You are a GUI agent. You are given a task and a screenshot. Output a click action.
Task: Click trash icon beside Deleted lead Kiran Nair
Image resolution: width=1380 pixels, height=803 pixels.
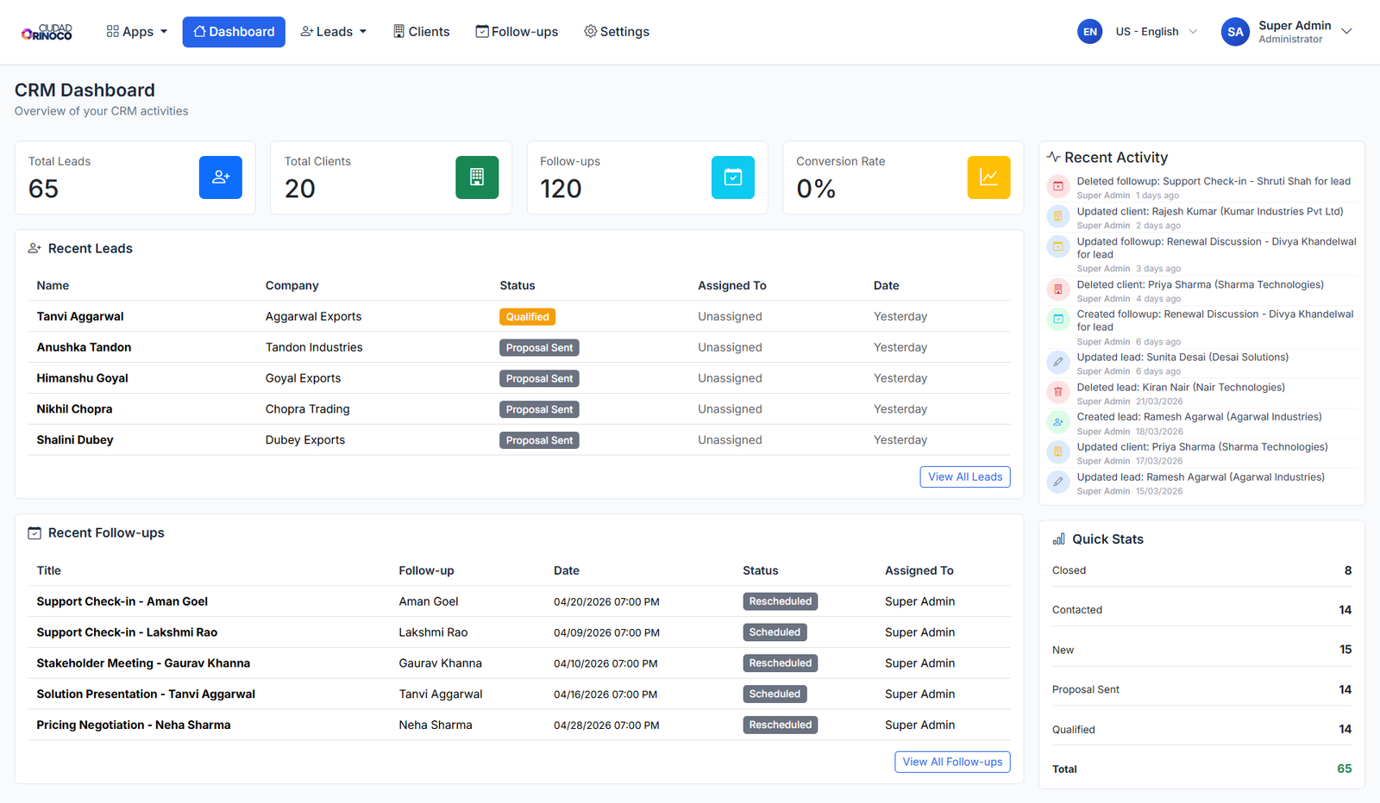(1057, 392)
